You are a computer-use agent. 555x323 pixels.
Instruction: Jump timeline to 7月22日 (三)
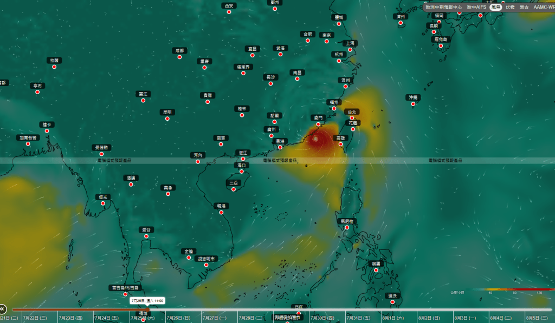pos(35,318)
